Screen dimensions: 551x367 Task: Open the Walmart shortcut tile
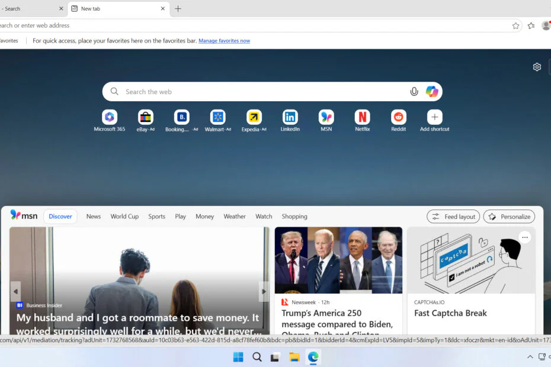tap(218, 117)
